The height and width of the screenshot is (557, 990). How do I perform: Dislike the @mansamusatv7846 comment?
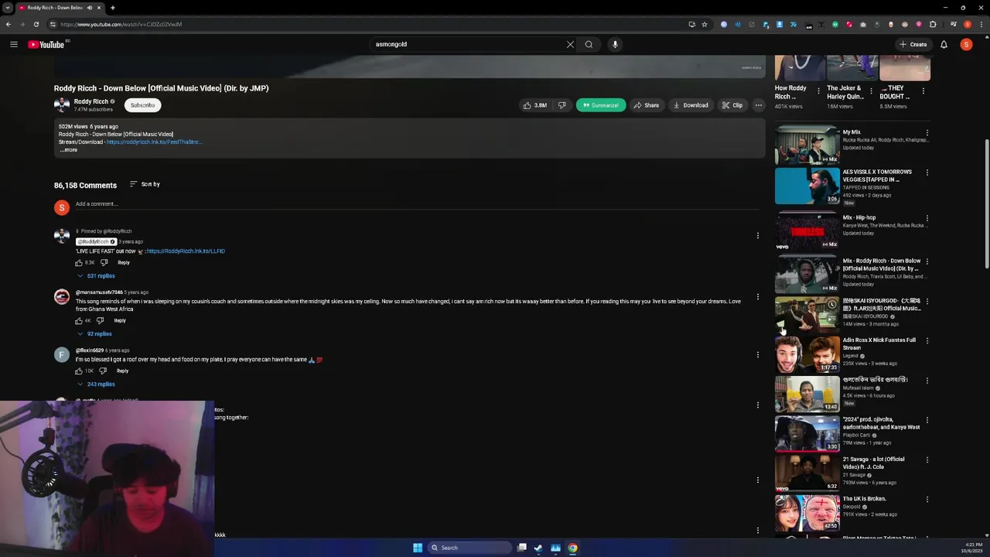(x=100, y=320)
